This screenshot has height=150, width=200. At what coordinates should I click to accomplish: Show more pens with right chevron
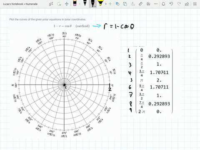pyautogui.click(x=106, y=4)
